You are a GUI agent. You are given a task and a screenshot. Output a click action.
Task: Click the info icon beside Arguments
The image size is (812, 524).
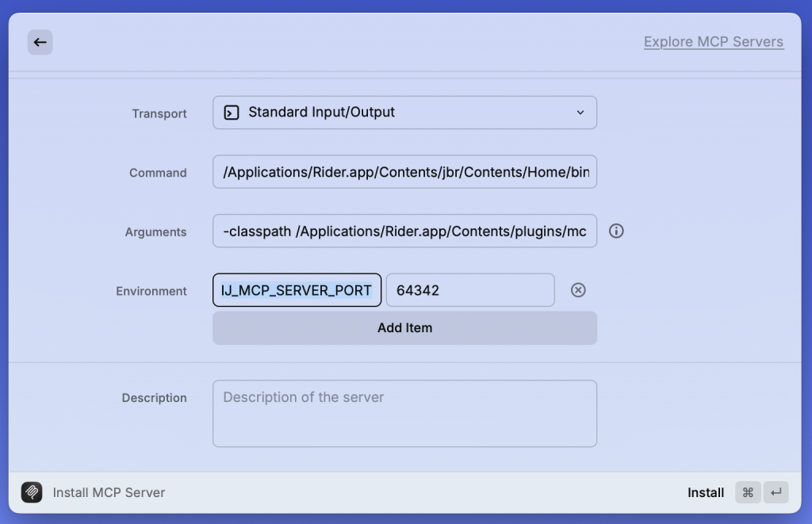point(616,231)
